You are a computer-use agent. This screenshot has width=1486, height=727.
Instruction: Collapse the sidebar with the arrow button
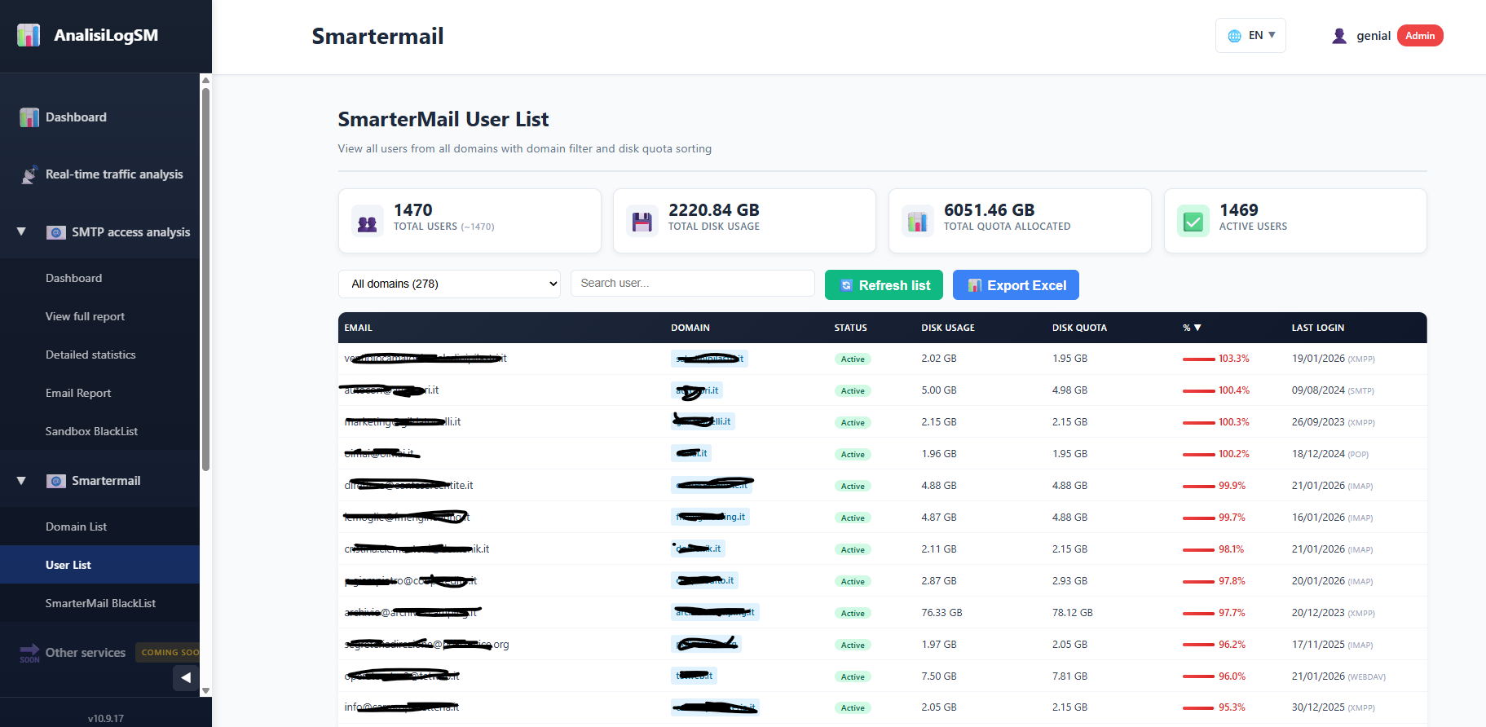(x=186, y=677)
